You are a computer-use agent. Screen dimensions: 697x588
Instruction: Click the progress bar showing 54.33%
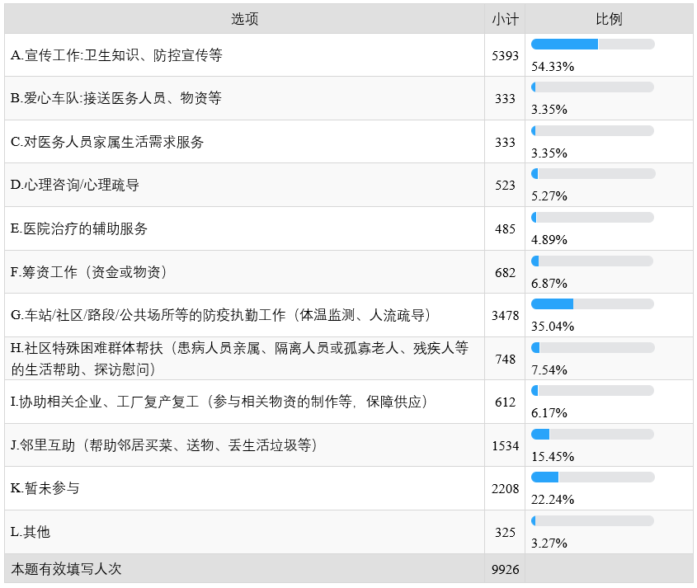tap(592, 44)
